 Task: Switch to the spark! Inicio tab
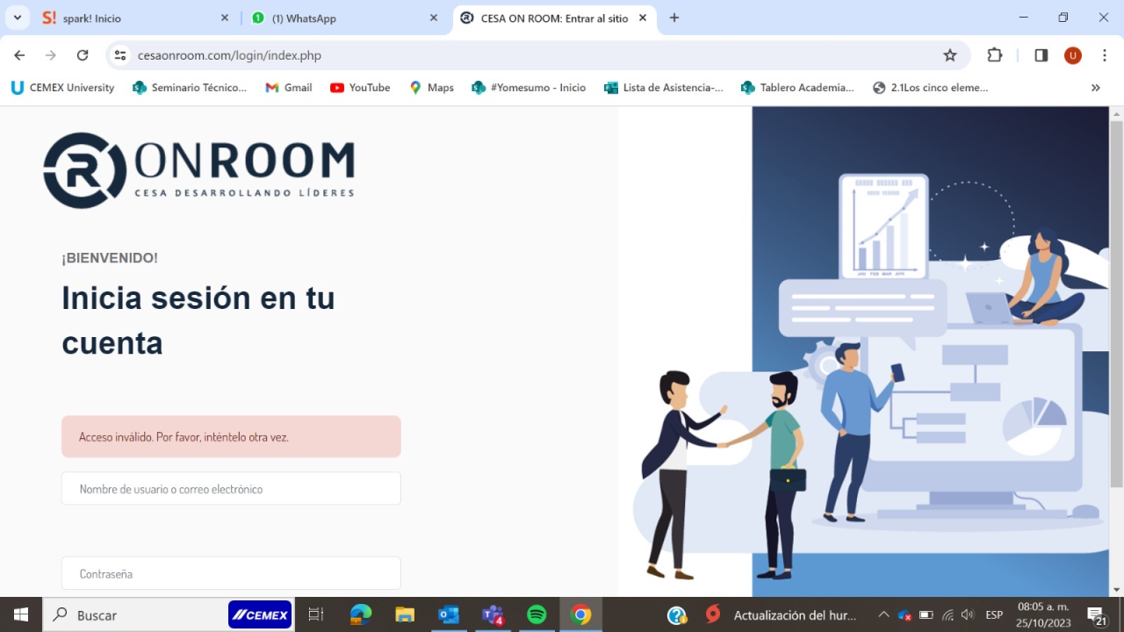point(132,18)
